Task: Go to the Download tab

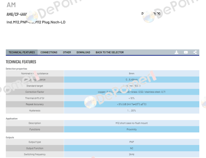Action: click(83, 52)
